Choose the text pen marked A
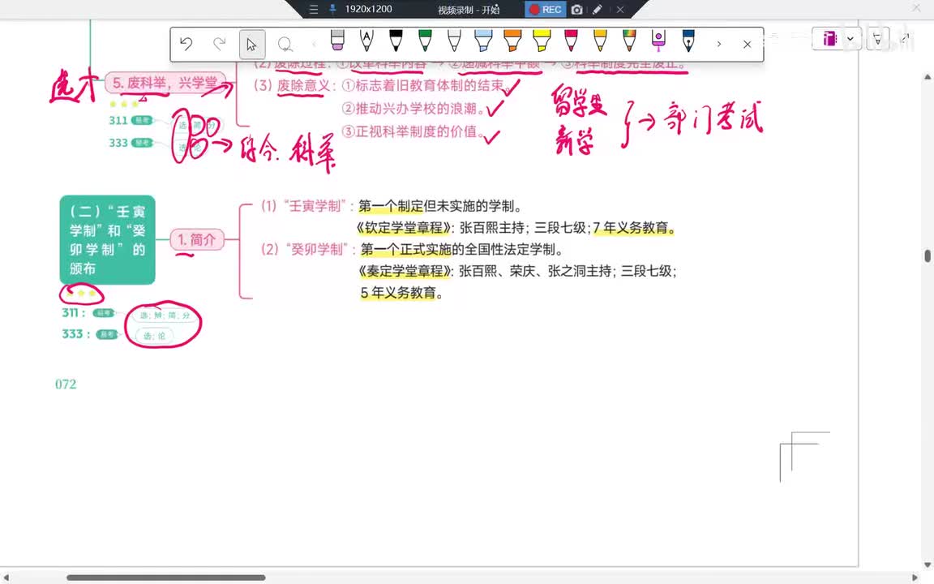This screenshot has height=584, width=934. (366, 40)
